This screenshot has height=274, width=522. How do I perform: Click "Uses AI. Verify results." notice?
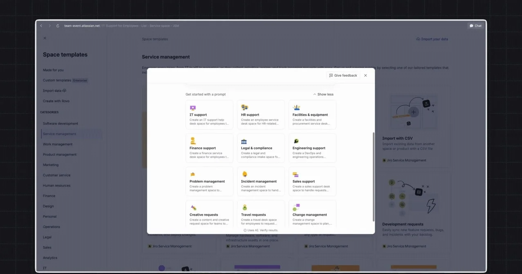[261, 230]
